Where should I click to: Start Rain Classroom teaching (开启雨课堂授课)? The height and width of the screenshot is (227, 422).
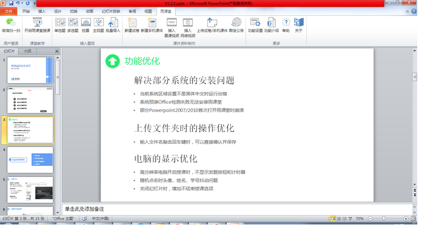click(x=37, y=25)
